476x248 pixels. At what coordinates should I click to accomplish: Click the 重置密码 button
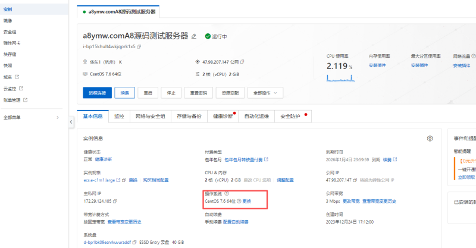tap(199, 93)
